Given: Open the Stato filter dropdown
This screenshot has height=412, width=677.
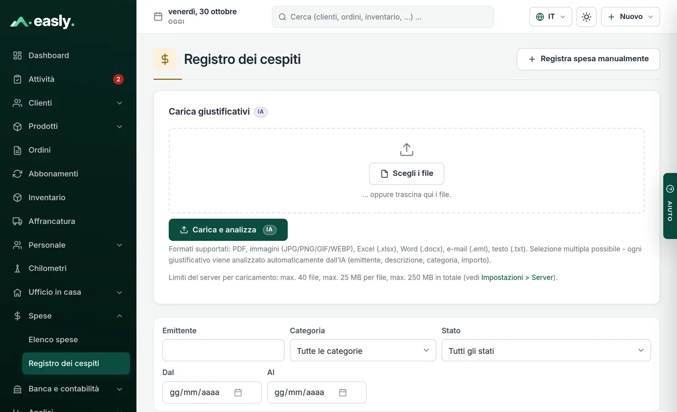Looking at the screenshot, I should (546, 351).
